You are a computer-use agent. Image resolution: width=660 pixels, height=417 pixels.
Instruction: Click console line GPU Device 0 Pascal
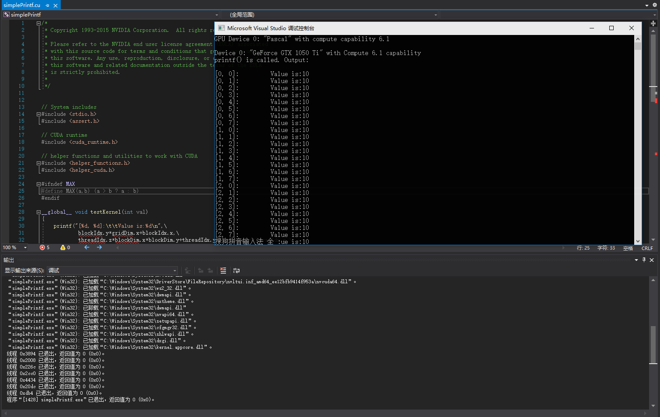(302, 39)
